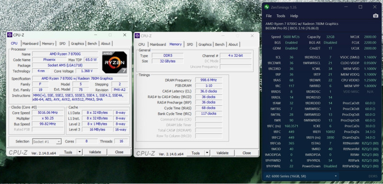
Task: Switch to SPD tab in Memory CPU-Z
Action: click(x=190, y=44)
